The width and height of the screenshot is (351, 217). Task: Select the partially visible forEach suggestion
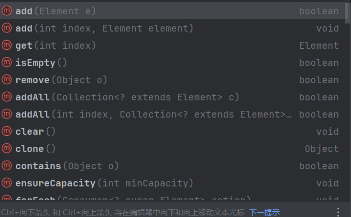[129, 198]
